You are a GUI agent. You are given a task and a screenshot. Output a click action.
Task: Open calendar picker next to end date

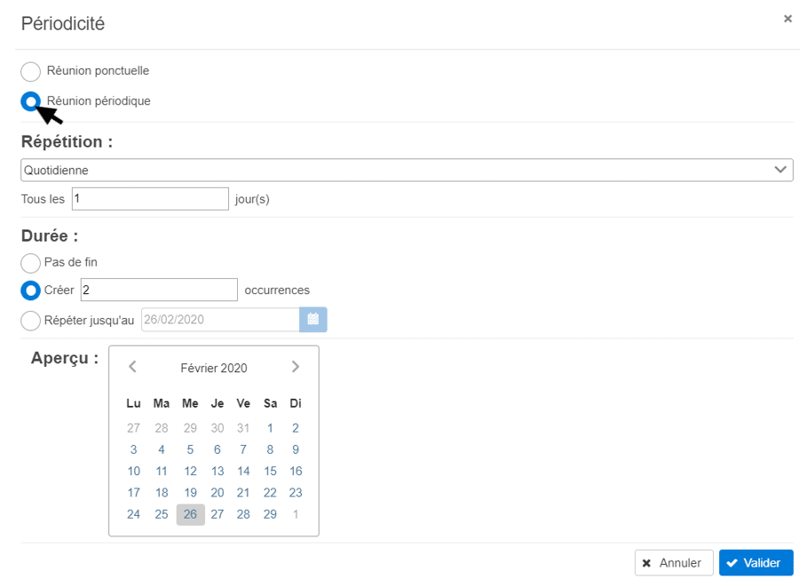[313, 320]
